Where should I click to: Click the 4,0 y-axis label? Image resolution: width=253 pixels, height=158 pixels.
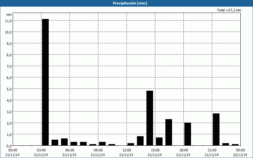click(x=9, y=100)
